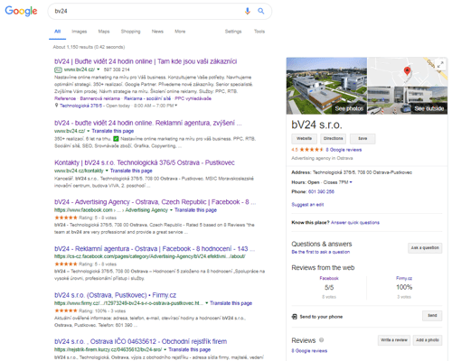The width and height of the screenshot is (452, 361).
Task: Open the More search menu
Action: (180, 32)
